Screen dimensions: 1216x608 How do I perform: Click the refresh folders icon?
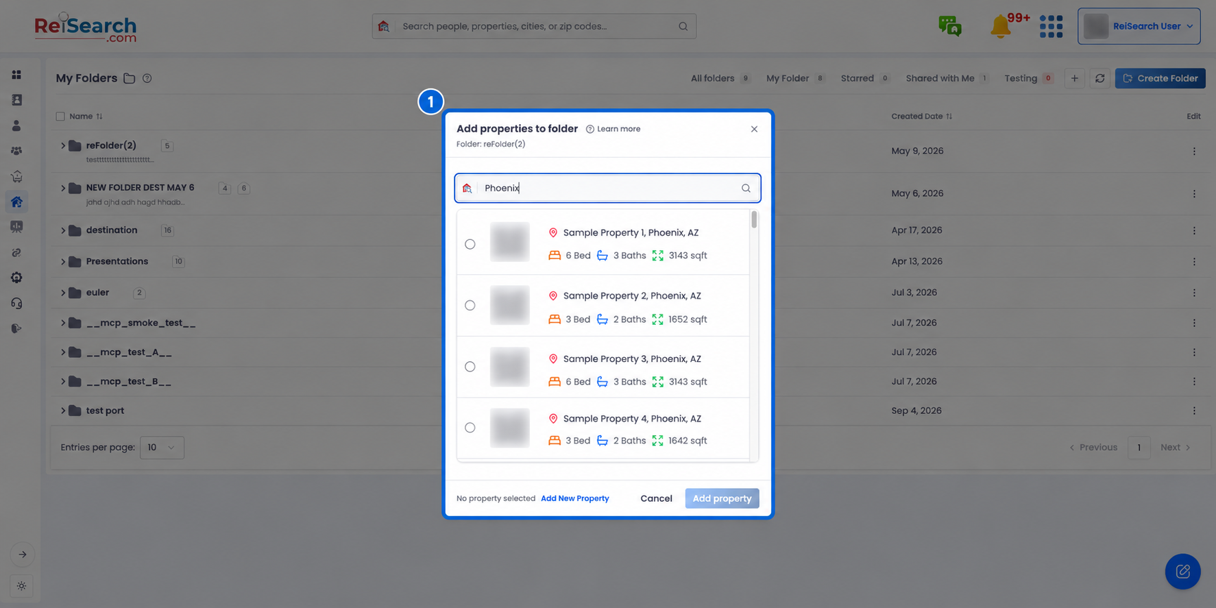click(x=1099, y=78)
